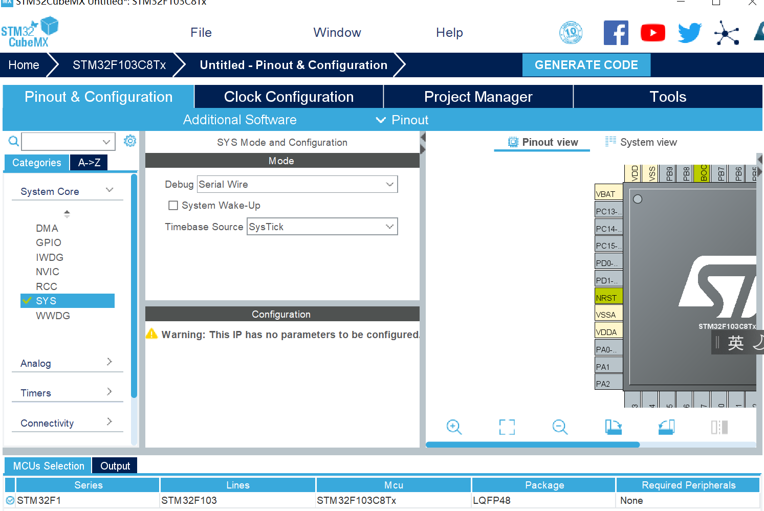764x511 pixels.
Task: Select GPIO in System Core
Action: click(x=49, y=242)
